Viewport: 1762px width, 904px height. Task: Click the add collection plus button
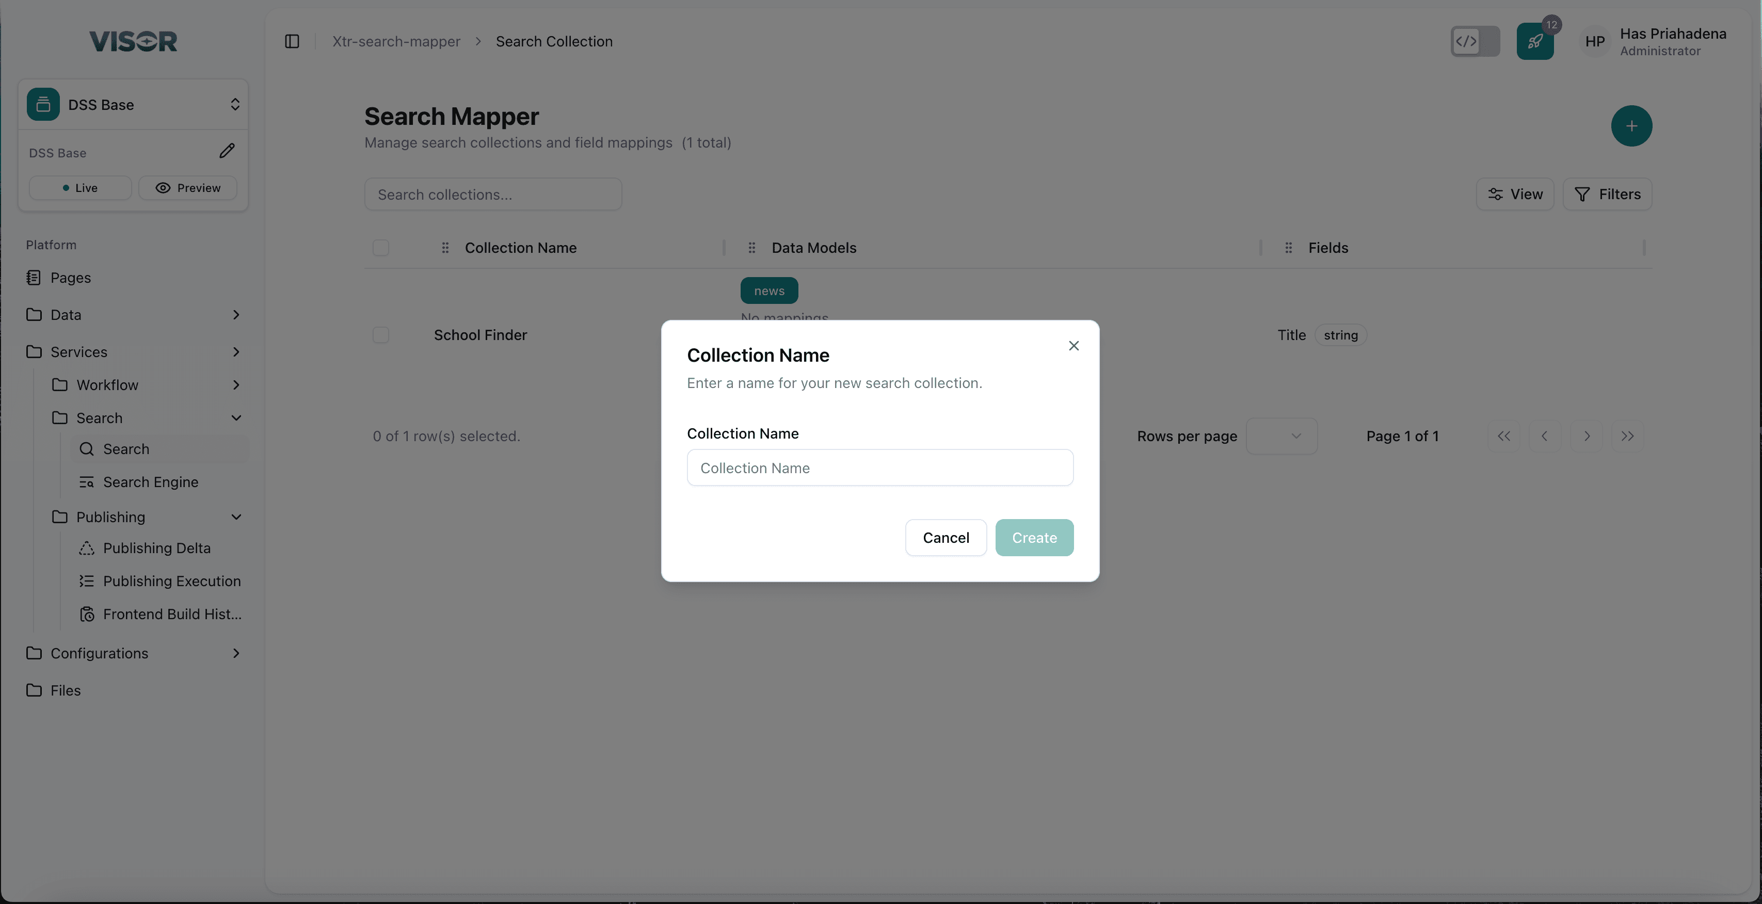tap(1631, 126)
